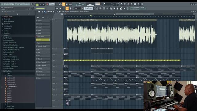The image size is (197, 111).
Task: Open the FILE menu
Action: coord(2,4)
